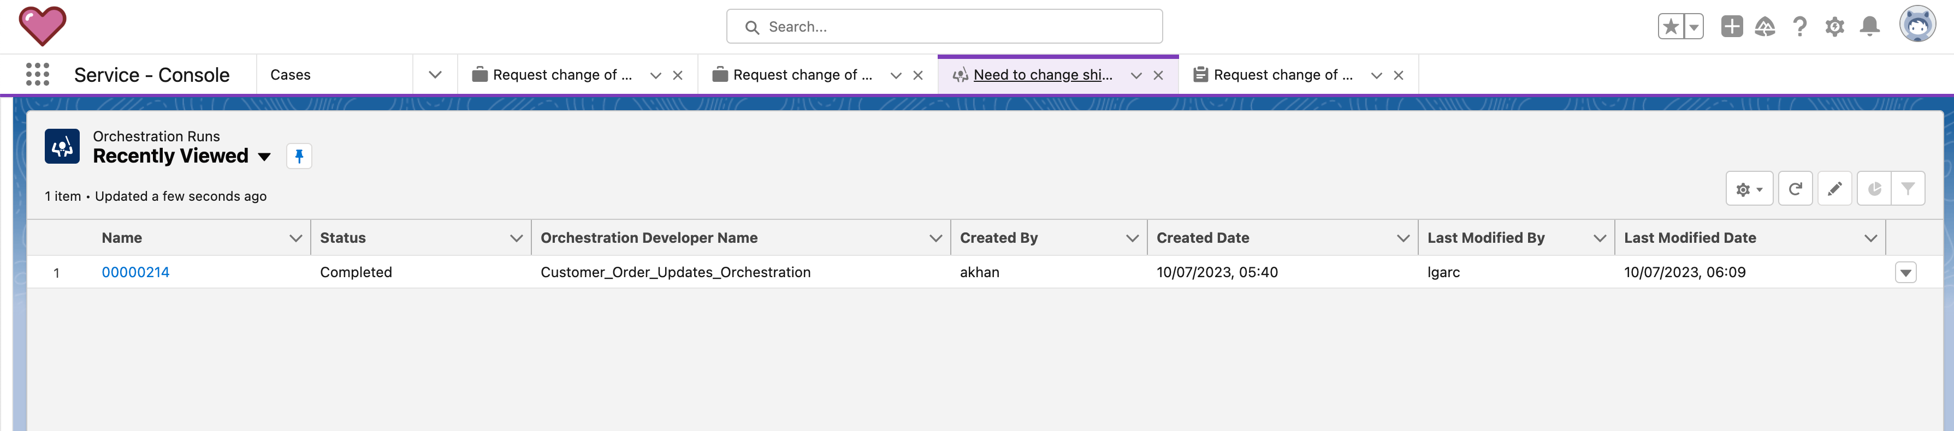Sort by Status column header
The height and width of the screenshot is (431, 1954).
(343, 238)
